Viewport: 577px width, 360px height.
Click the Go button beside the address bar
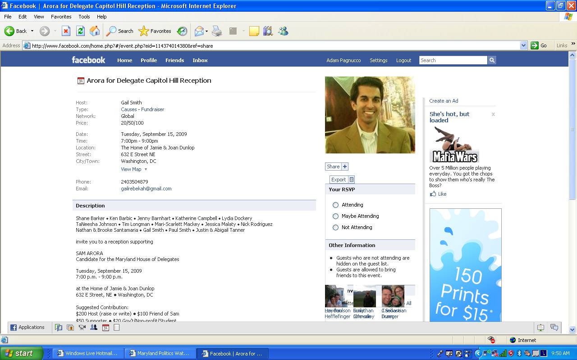(539, 45)
